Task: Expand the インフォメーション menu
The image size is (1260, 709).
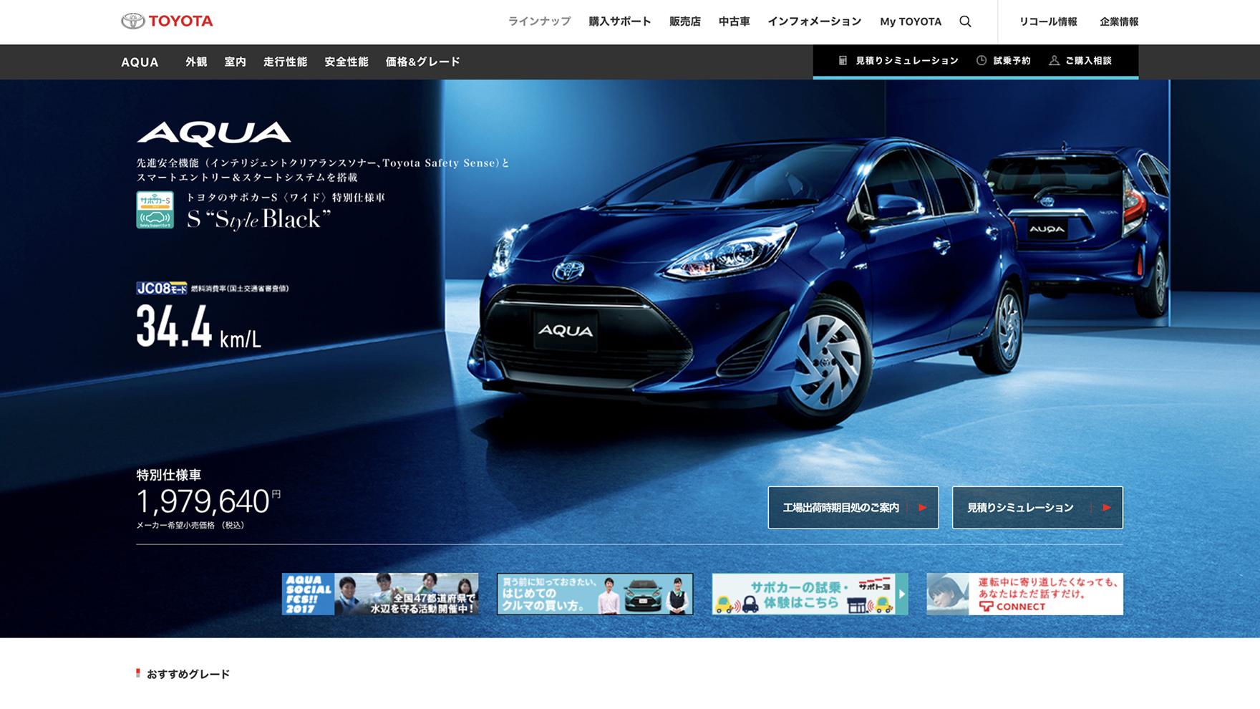Action: pyautogui.click(x=814, y=21)
